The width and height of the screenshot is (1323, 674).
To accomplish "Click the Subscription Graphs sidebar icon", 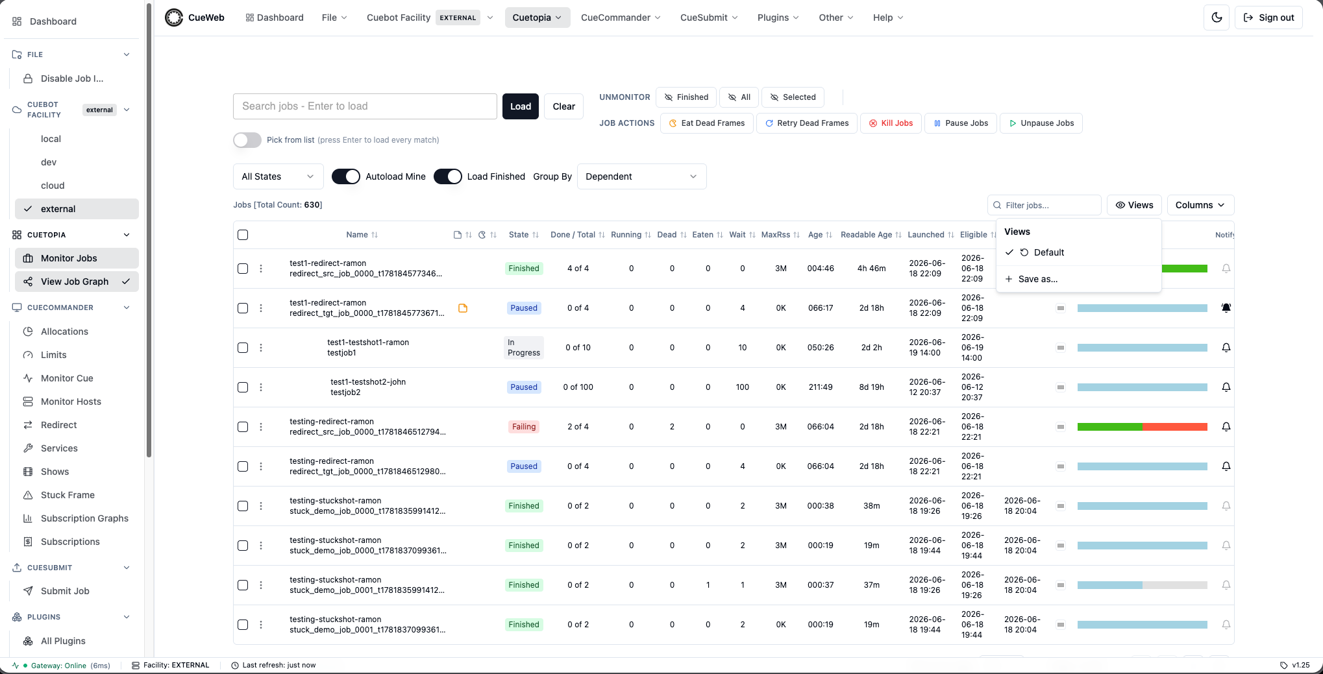I will (x=28, y=518).
